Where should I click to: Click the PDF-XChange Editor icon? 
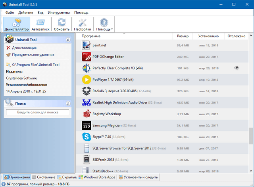click(87, 57)
